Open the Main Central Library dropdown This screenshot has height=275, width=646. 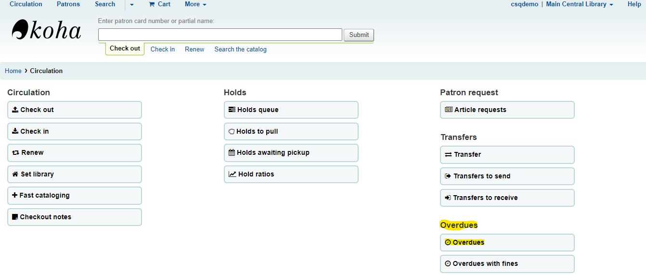pyautogui.click(x=579, y=4)
